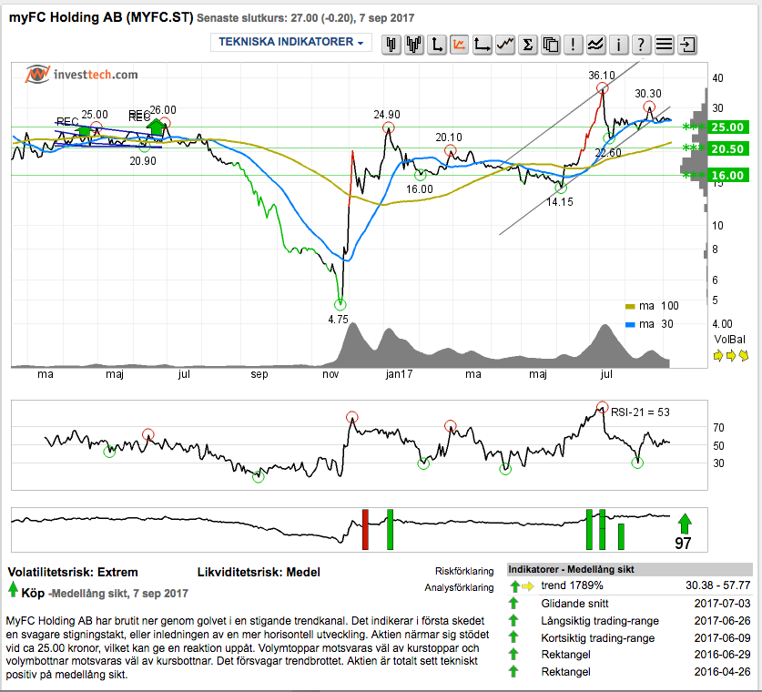The image size is (762, 692).
Task: Click the green 25.00 resistance level label
Action: pos(727,127)
